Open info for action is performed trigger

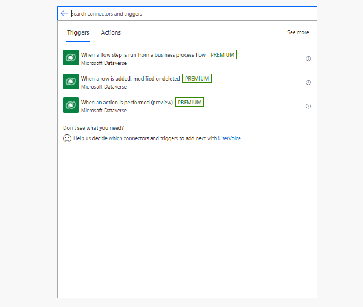click(308, 106)
